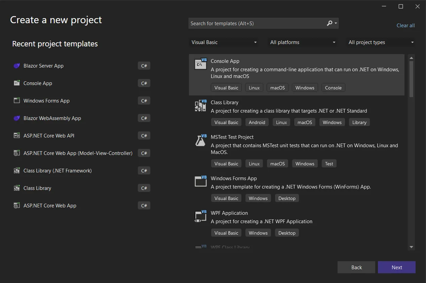Choose the VB Windows Forms App icon

coord(201,181)
